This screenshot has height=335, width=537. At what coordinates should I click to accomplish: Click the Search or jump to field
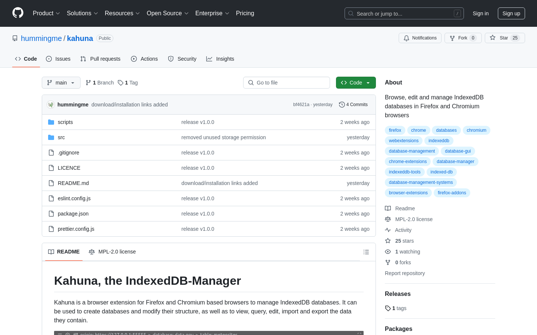pos(404,13)
